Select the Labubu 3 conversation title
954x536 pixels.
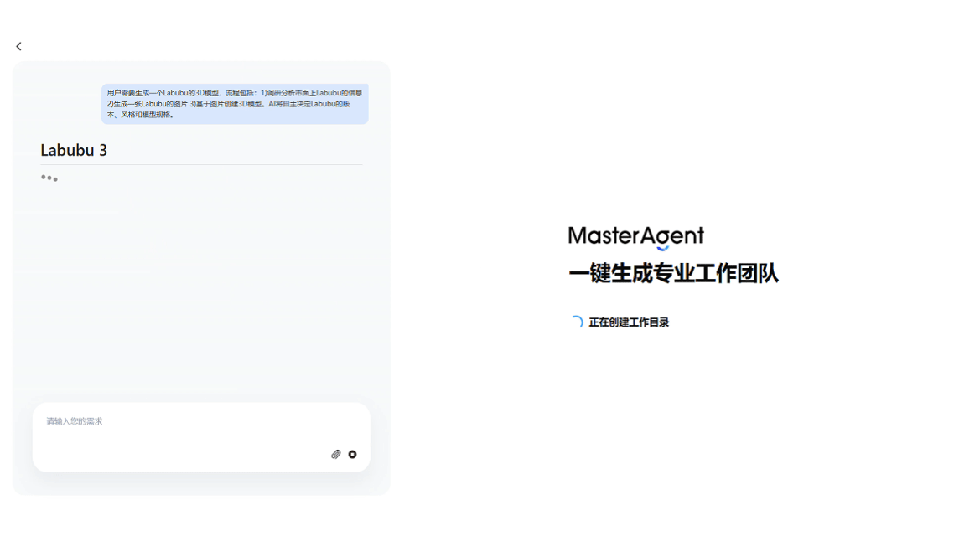[74, 150]
